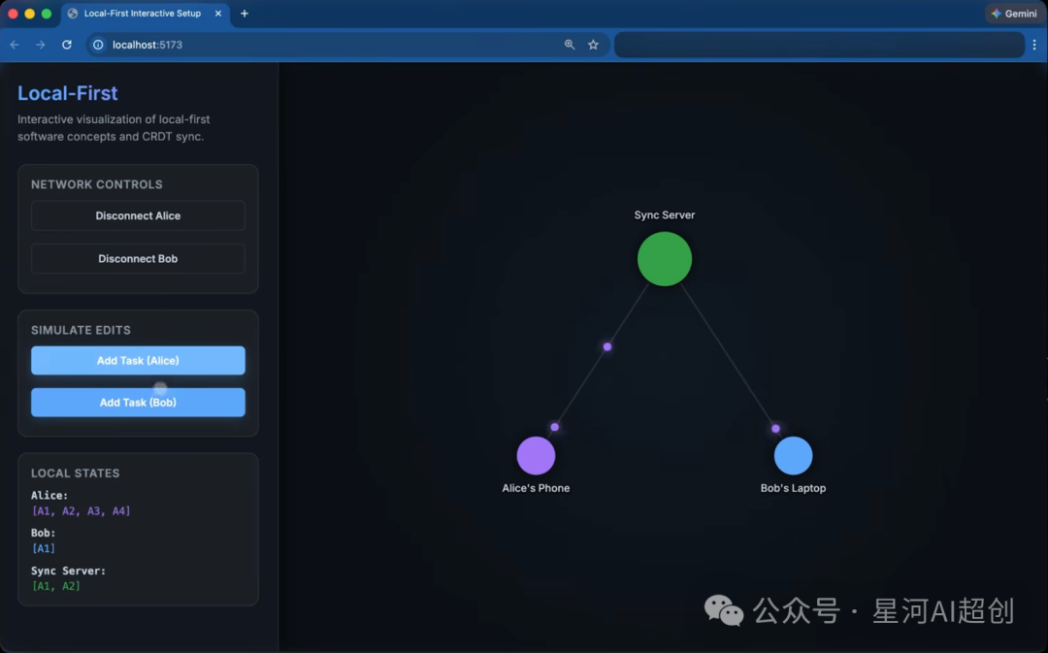
Task: Close the Local-First Interactive Setup tab
Action: (217, 14)
